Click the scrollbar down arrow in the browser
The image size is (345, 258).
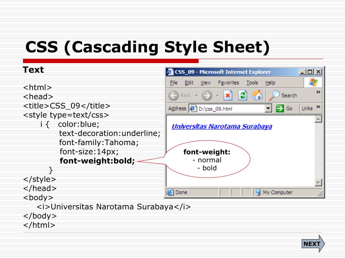pyautogui.click(x=318, y=182)
